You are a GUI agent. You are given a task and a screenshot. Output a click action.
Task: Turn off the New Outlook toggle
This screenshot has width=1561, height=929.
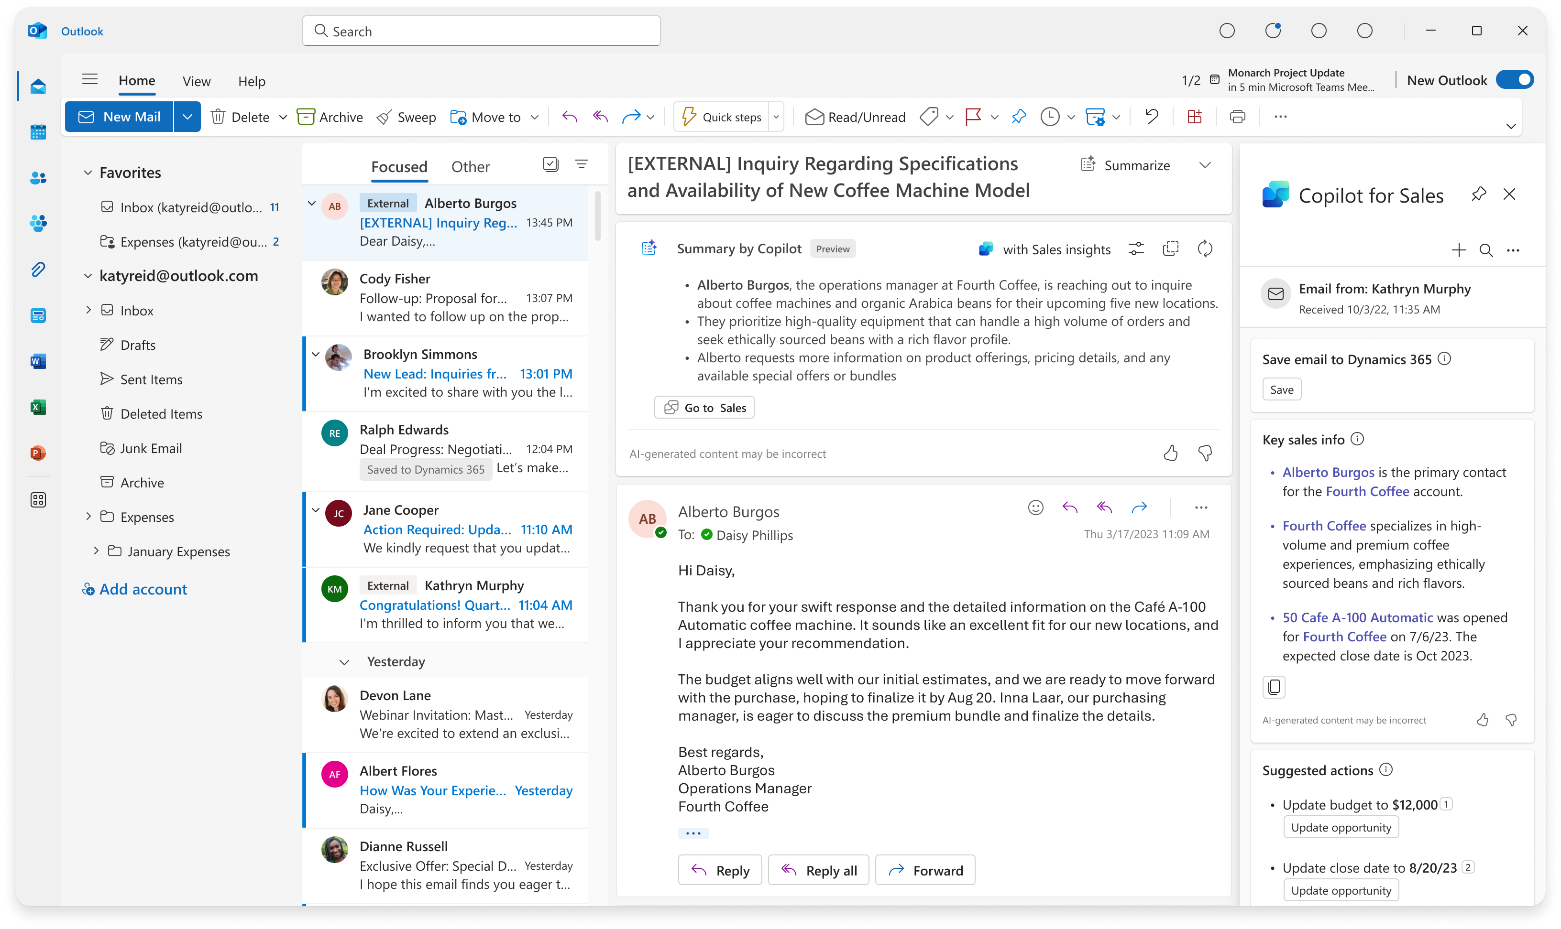[1514, 80]
